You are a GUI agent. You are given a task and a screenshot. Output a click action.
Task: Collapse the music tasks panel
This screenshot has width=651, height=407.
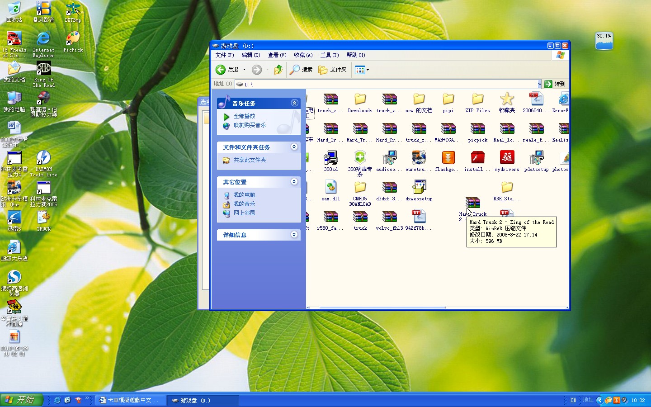pos(294,103)
